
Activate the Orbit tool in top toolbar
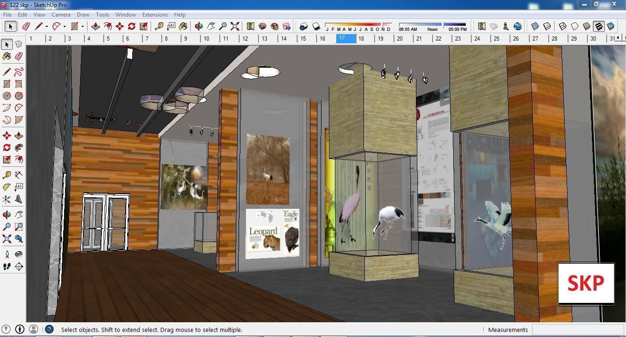tap(199, 26)
